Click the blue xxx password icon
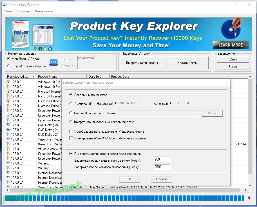The image size is (257, 207). pyautogui.click(x=53, y=63)
